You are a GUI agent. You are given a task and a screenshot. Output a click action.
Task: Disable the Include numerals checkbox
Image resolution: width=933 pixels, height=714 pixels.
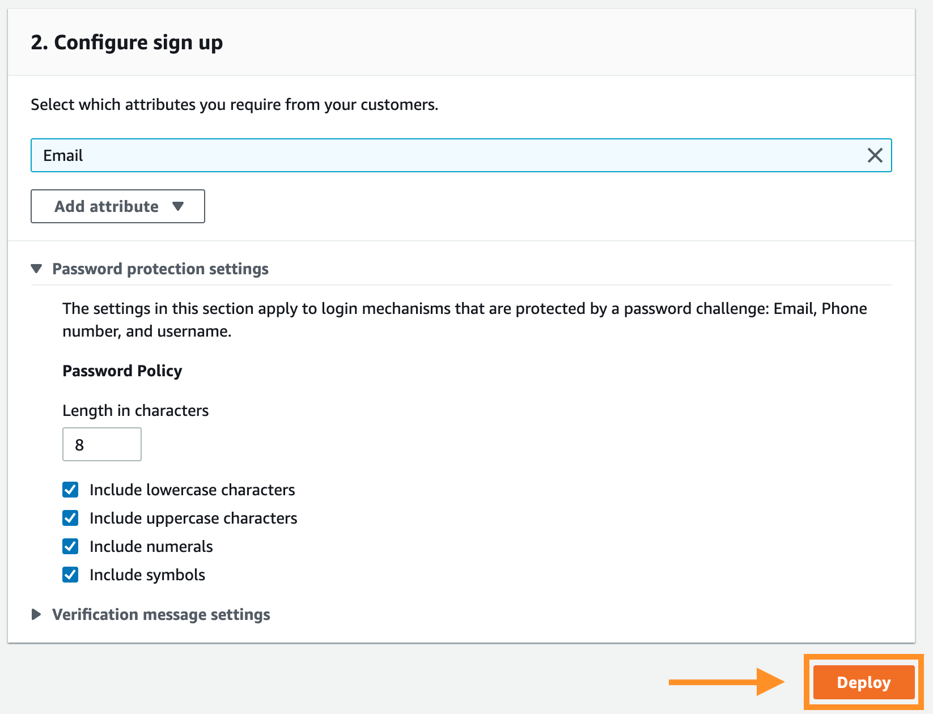[x=70, y=546]
